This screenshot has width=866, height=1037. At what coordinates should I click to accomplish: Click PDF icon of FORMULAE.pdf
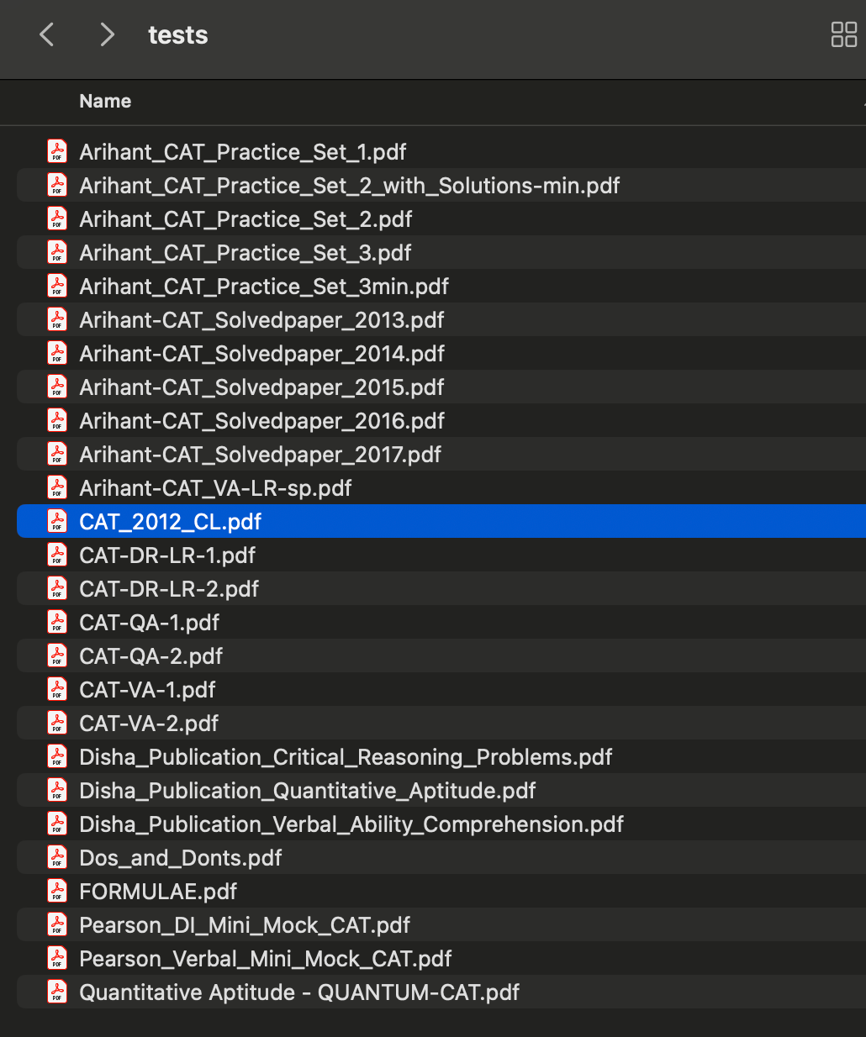click(x=57, y=891)
